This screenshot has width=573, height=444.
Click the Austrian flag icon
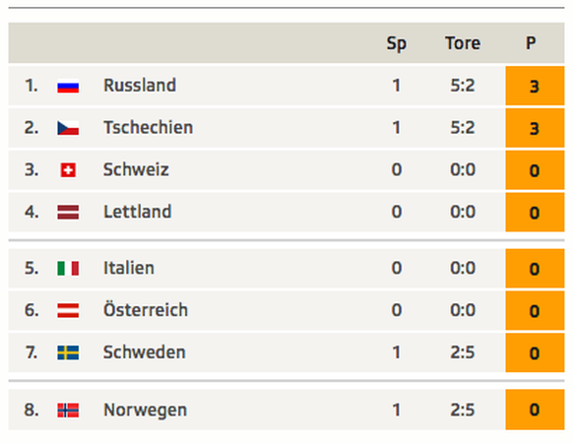68,311
